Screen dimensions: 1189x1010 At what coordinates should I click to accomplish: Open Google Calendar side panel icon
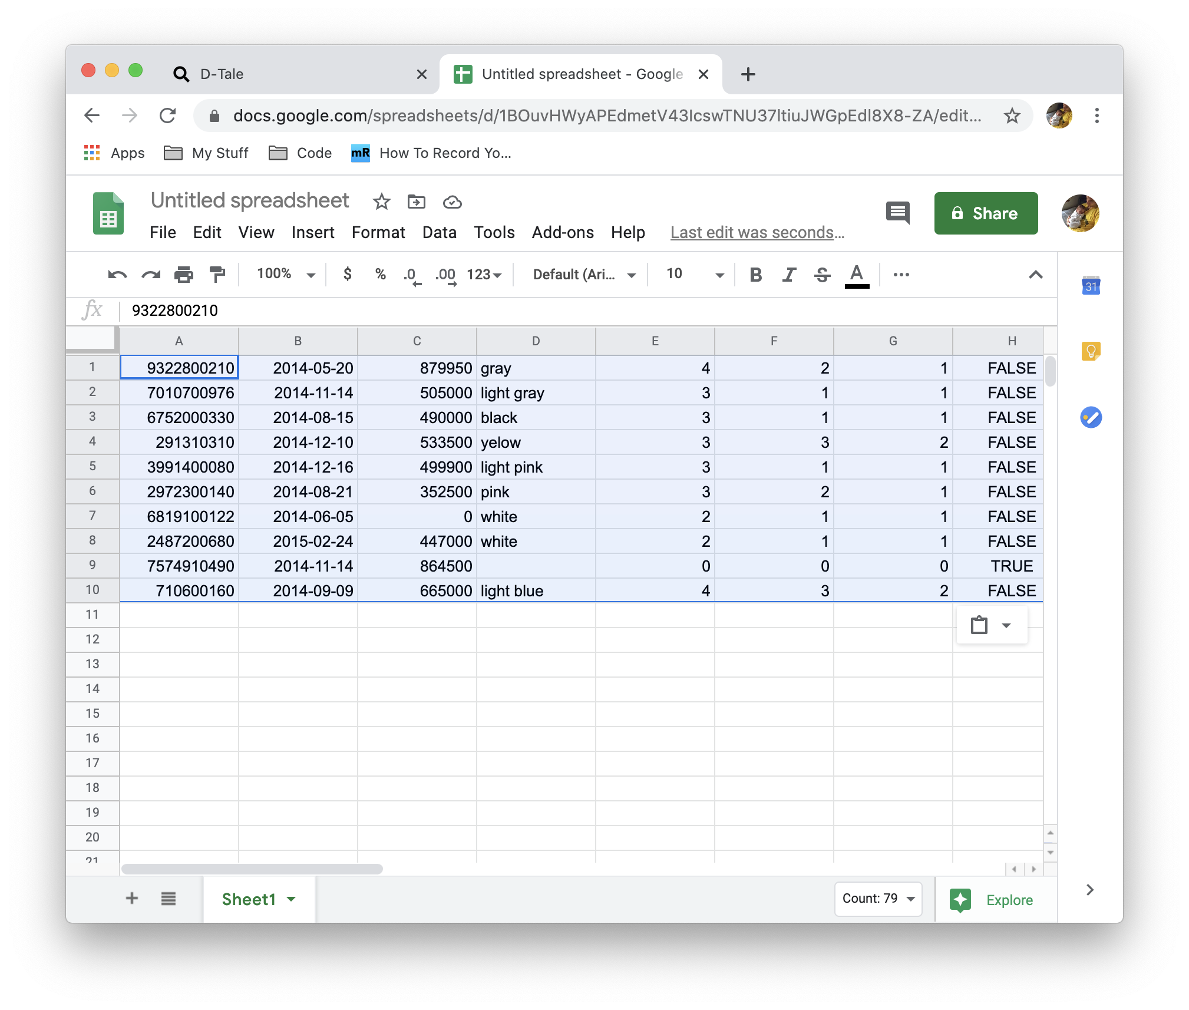pyautogui.click(x=1091, y=286)
